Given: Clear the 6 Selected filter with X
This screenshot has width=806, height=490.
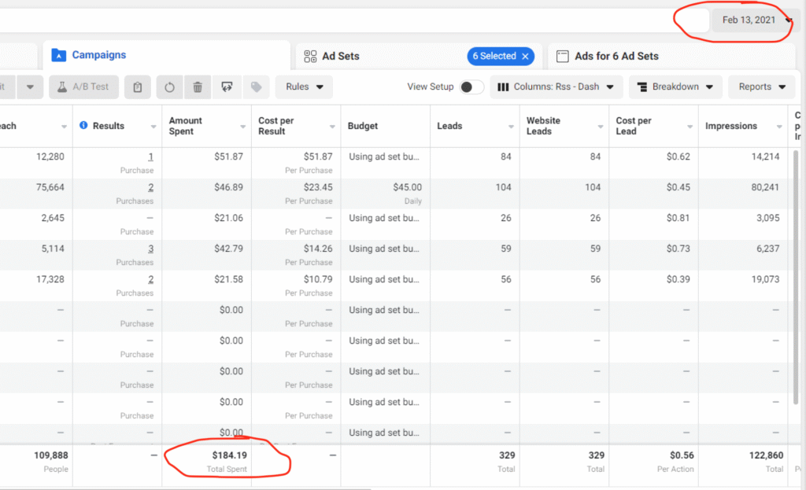Looking at the screenshot, I should coord(525,57).
